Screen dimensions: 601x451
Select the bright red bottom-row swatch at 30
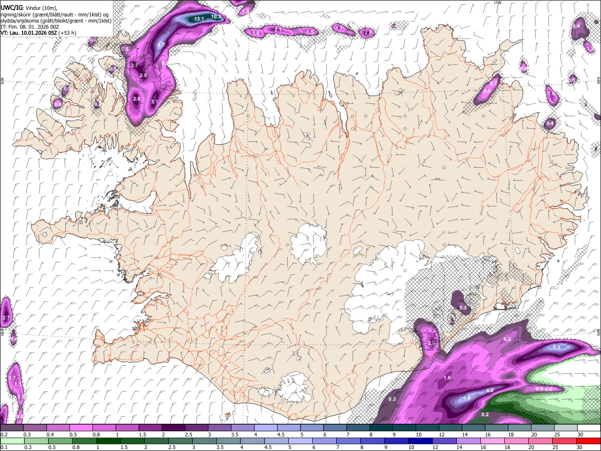tap(588, 441)
